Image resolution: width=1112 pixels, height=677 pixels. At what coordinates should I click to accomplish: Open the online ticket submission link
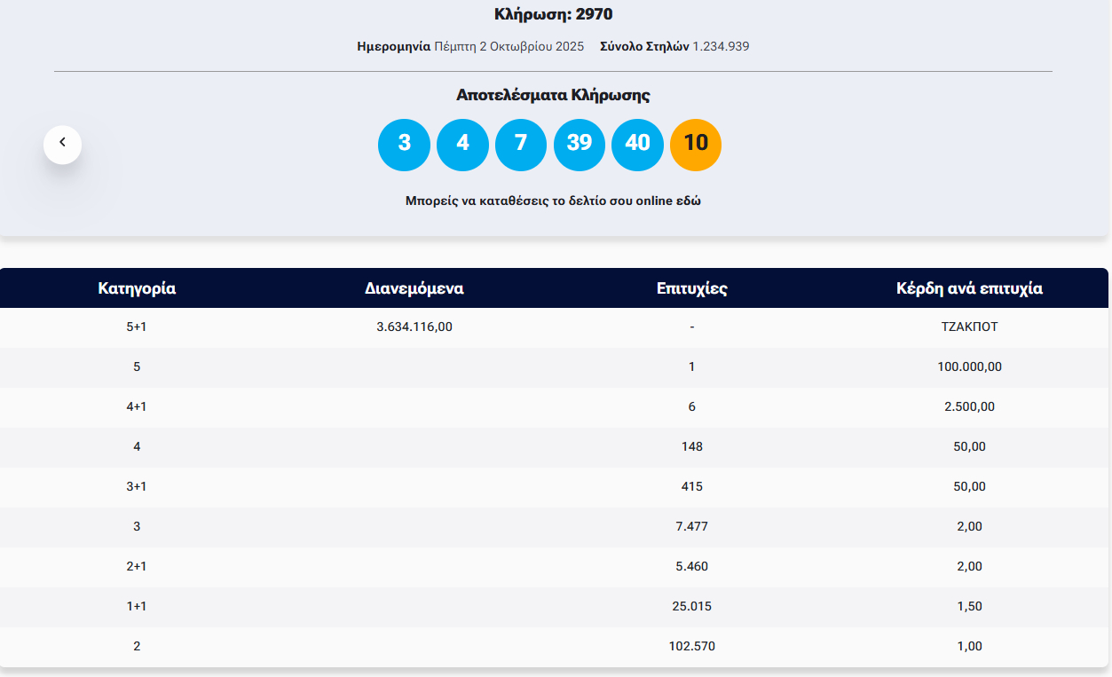pyautogui.click(x=553, y=201)
